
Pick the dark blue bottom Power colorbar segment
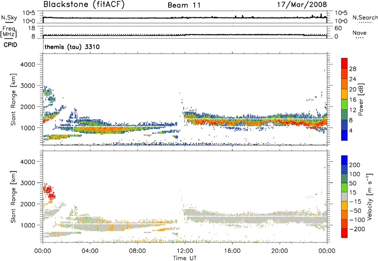(344, 135)
